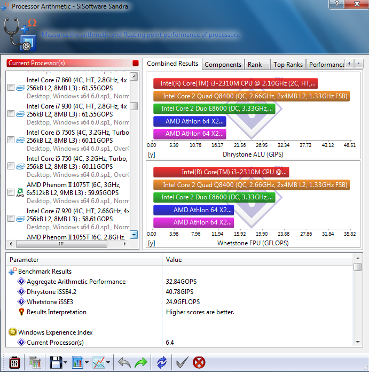The image size is (369, 372).
Task: Click the grey back arrow icon
Action: [x=124, y=363]
